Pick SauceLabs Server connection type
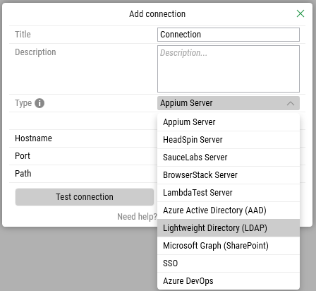This screenshot has height=291, width=316. click(x=229, y=158)
